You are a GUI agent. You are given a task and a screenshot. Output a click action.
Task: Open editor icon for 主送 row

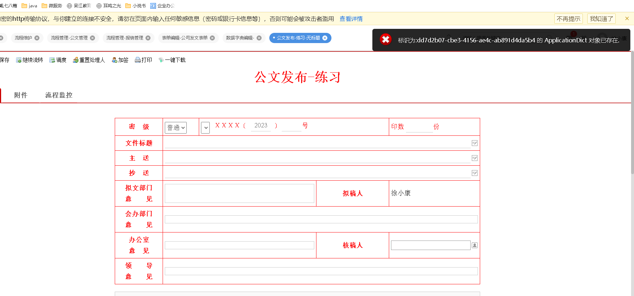475,158
